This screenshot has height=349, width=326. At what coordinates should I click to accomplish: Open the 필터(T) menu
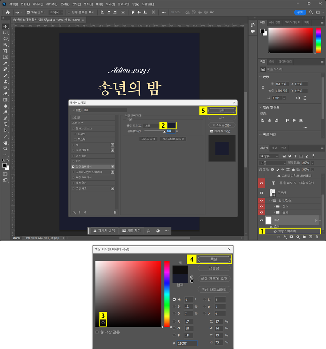(x=88, y=4)
